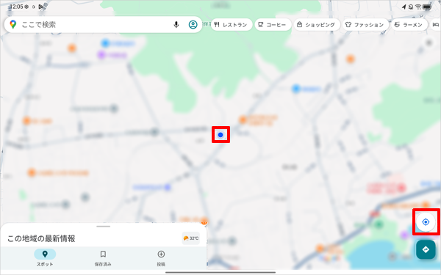Image resolution: width=441 pixels, height=275 pixels.
Task: Open directions with the teal arrow button
Action: tap(426, 249)
